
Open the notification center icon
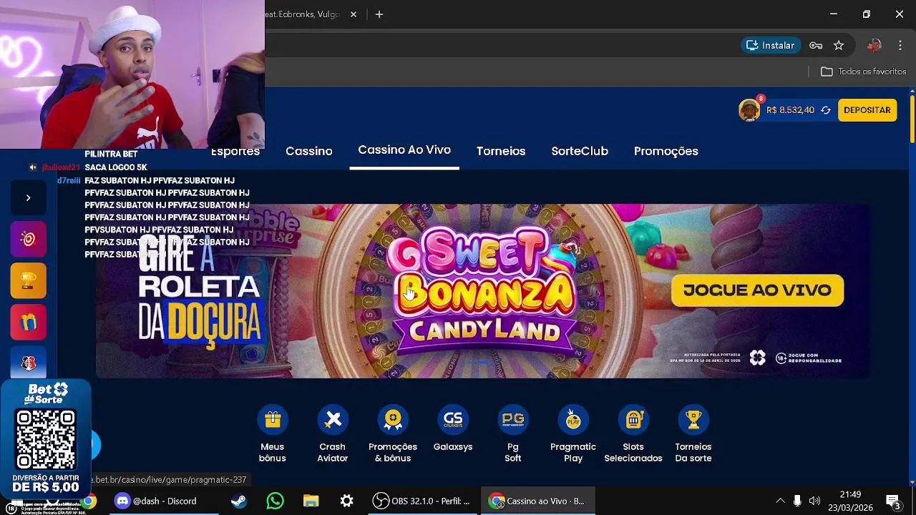(x=893, y=501)
